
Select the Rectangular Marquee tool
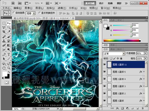(4, 23)
